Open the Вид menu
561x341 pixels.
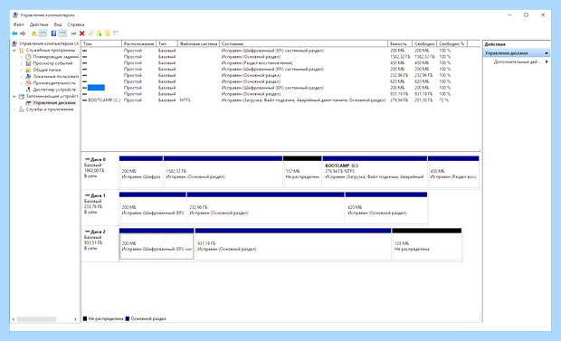pos(58,24)
